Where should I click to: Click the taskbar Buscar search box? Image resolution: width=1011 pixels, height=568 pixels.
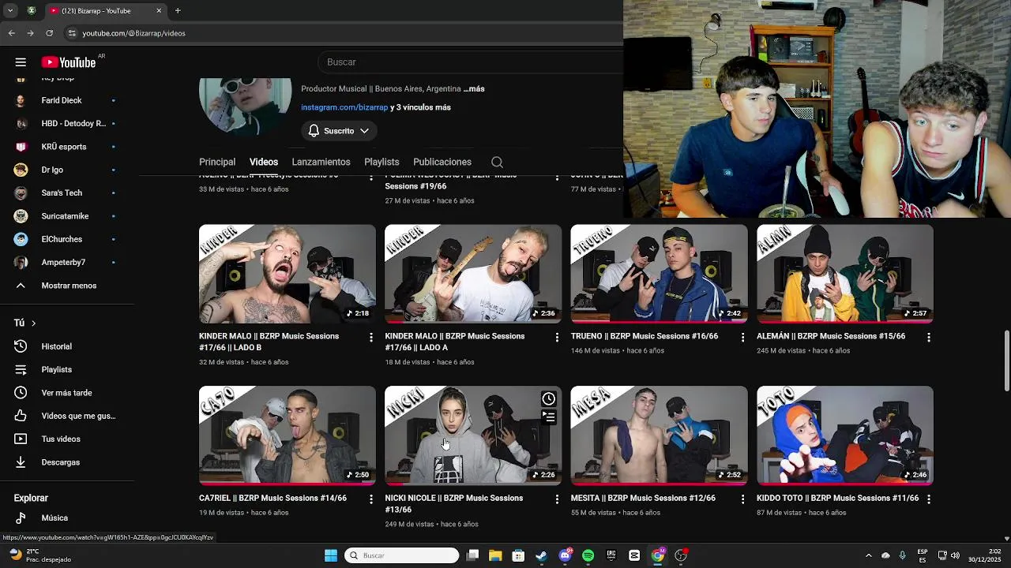[x=402, y=555]
